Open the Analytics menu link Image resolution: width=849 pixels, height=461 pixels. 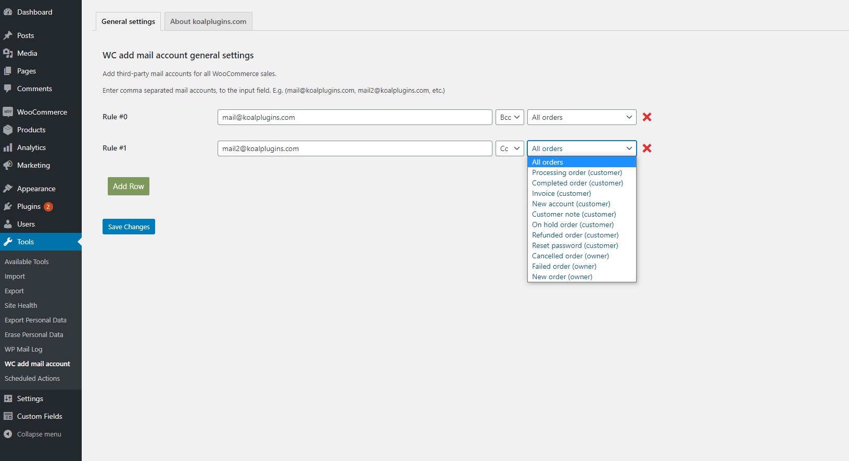[31, 147]
